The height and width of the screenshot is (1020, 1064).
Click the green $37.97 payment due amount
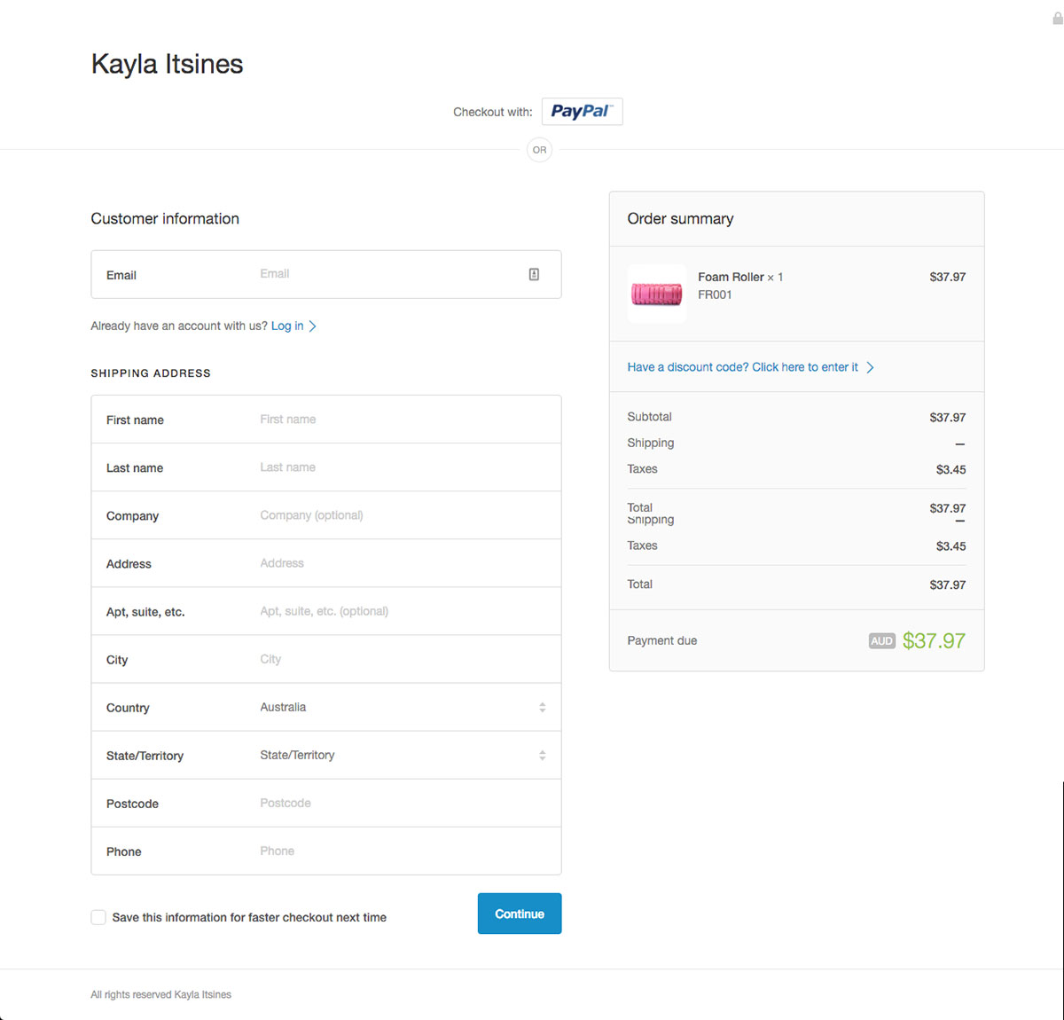coord(934,641)
